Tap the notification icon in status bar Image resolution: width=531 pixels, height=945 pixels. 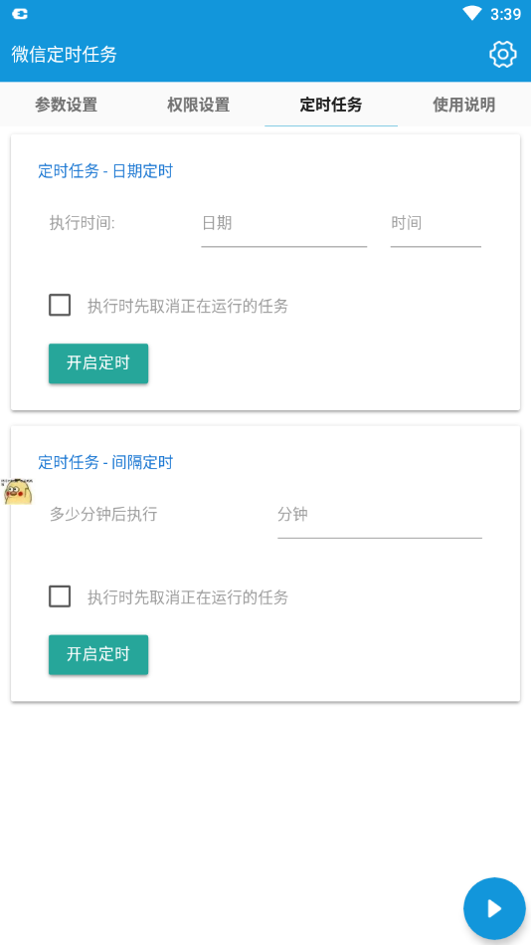(20, 14)
